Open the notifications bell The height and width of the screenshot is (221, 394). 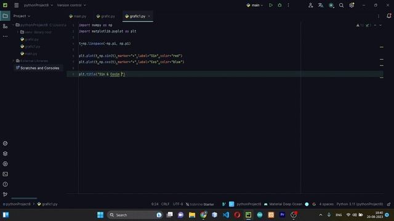pos(388,16)
